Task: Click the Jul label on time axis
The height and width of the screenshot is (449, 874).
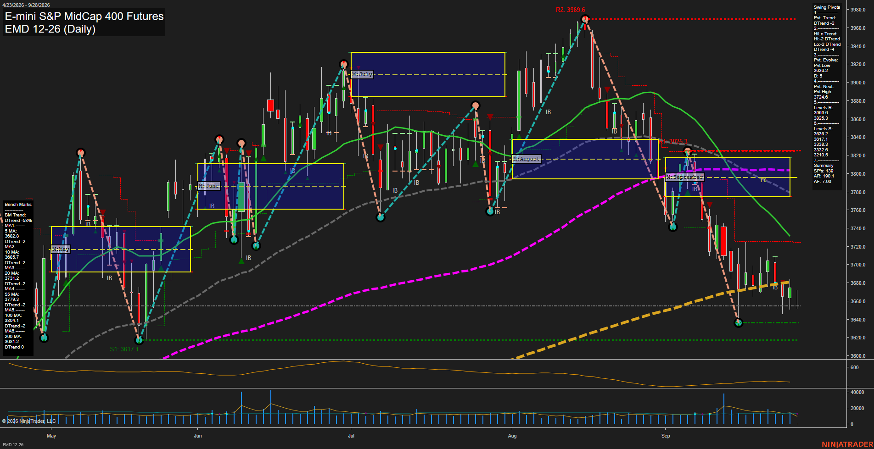Action: [351, 436]
